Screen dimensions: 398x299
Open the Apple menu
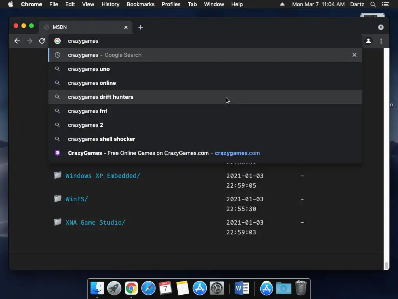(x=10, y=4)
